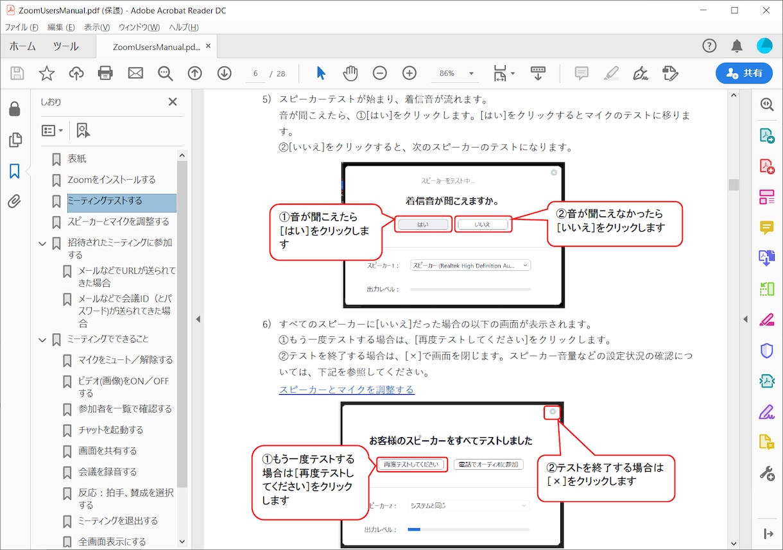Switch to the ホーム tab

22,46
